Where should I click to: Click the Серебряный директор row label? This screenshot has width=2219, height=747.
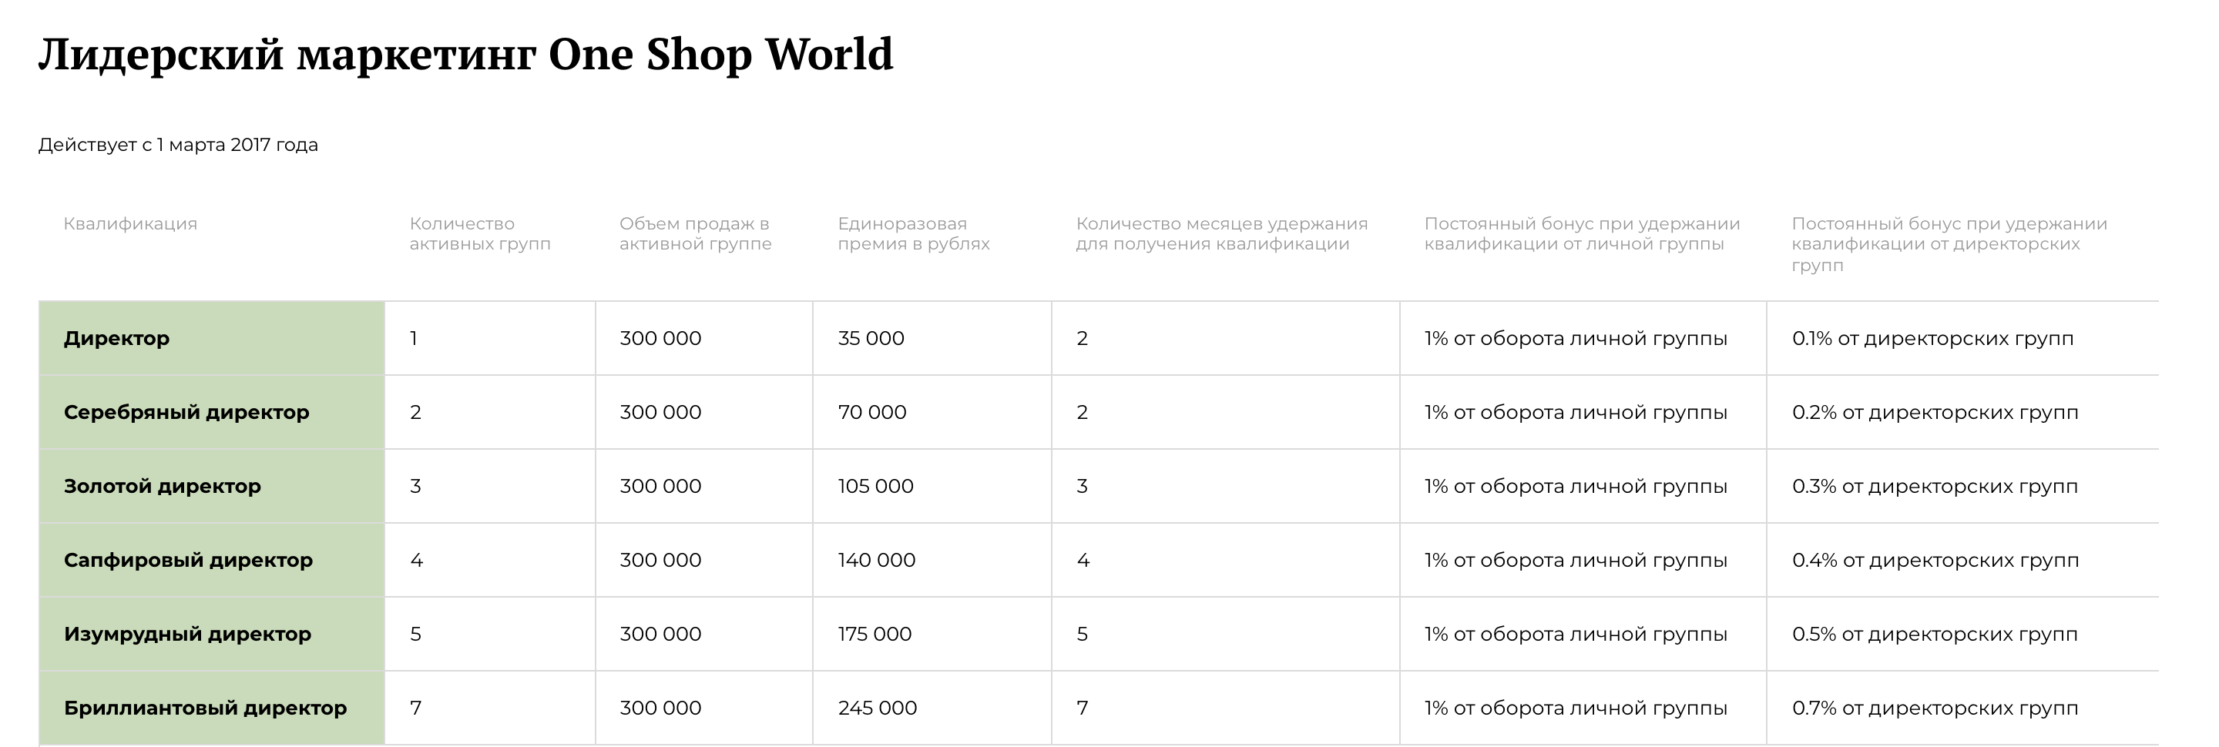pos(186,412)
